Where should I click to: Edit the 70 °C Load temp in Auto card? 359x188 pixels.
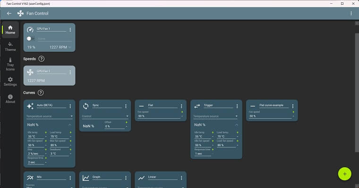point(60,137)
